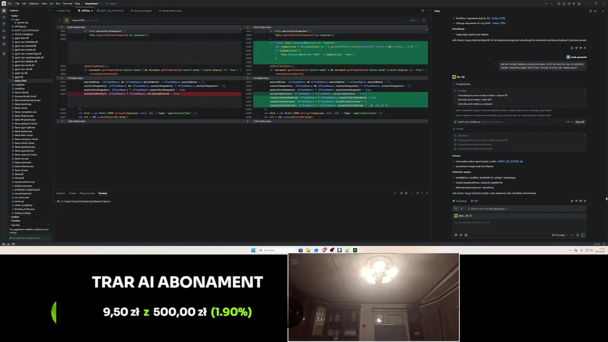Switch to the neural_extensions.js tab
Viewport: 608px width, 342px height.
point(171,10)
